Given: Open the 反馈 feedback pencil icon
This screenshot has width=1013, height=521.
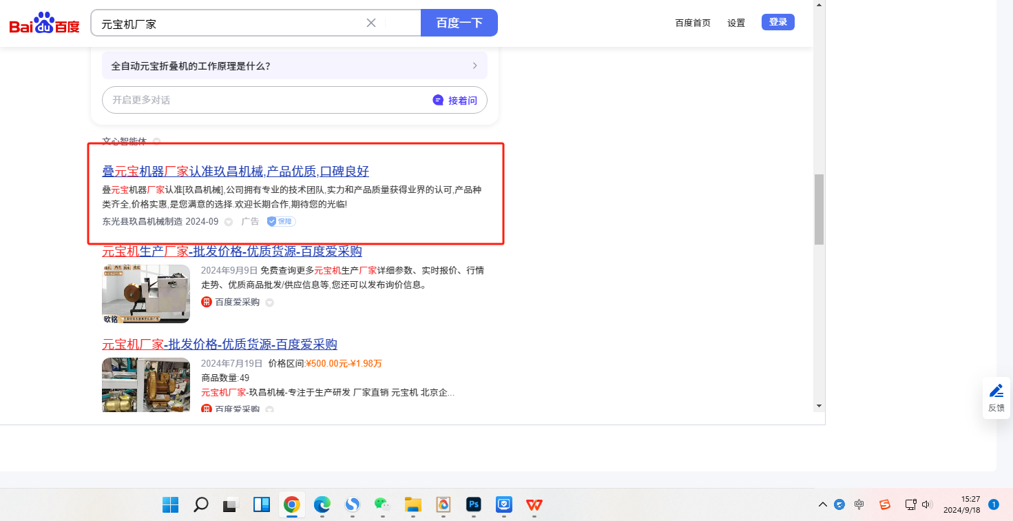Looking at the screenshot, I should click(x=996, y=391).
